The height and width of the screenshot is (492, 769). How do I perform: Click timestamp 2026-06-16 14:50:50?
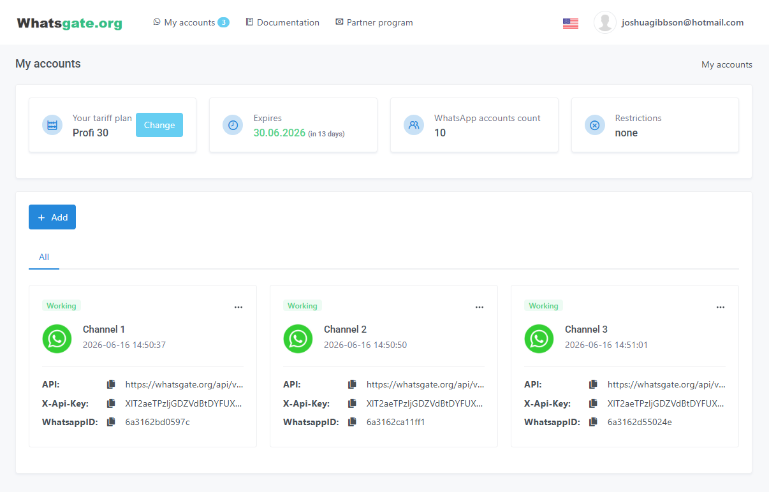365,345
